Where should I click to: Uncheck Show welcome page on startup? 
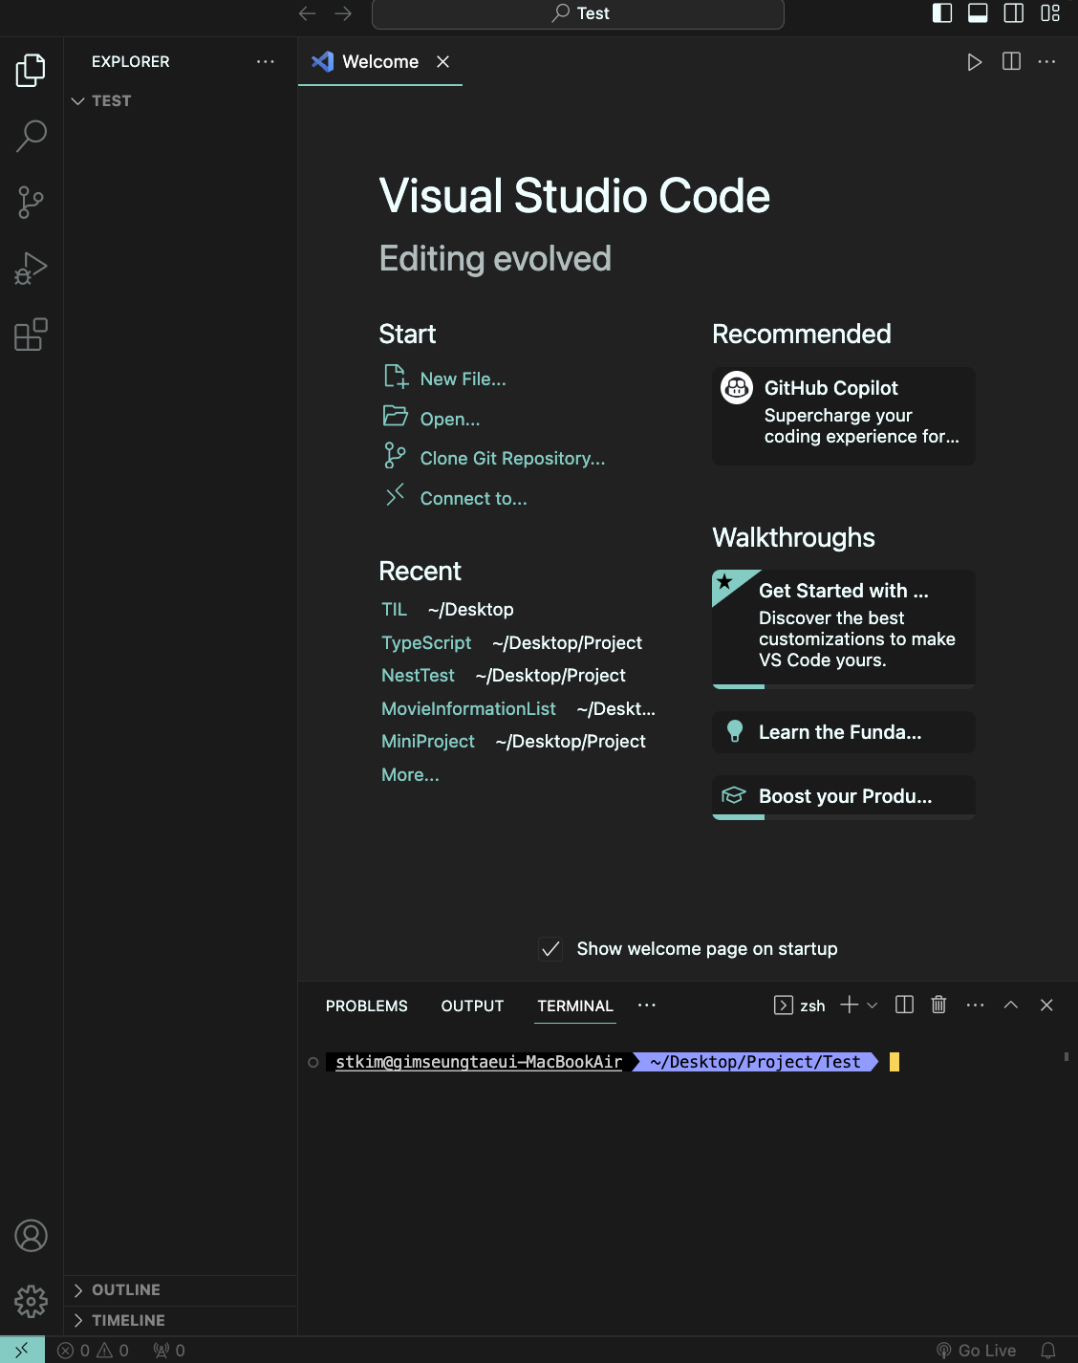click(x=550, y=949)
